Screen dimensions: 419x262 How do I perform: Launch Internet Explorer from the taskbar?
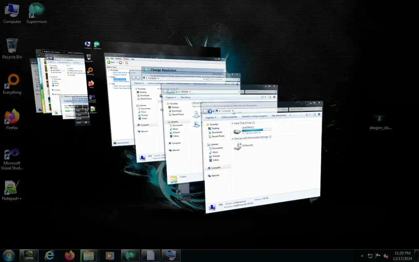pos(49,255)
